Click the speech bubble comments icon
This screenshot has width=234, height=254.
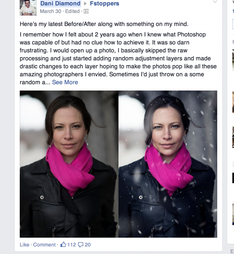coord(81,244)
